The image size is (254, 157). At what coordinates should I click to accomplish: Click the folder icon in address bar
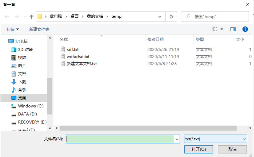(40, 16)
